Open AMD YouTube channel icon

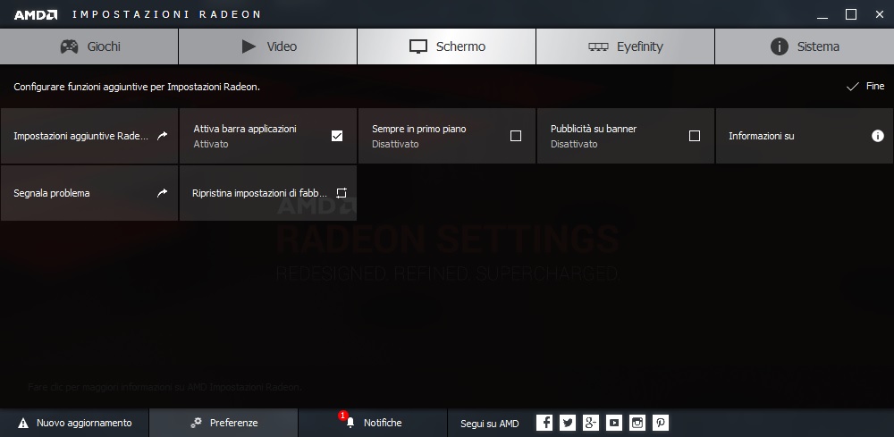614,423
